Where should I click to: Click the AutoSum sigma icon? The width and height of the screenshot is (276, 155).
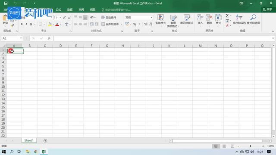pyautogui.click(x=227, y=15)
